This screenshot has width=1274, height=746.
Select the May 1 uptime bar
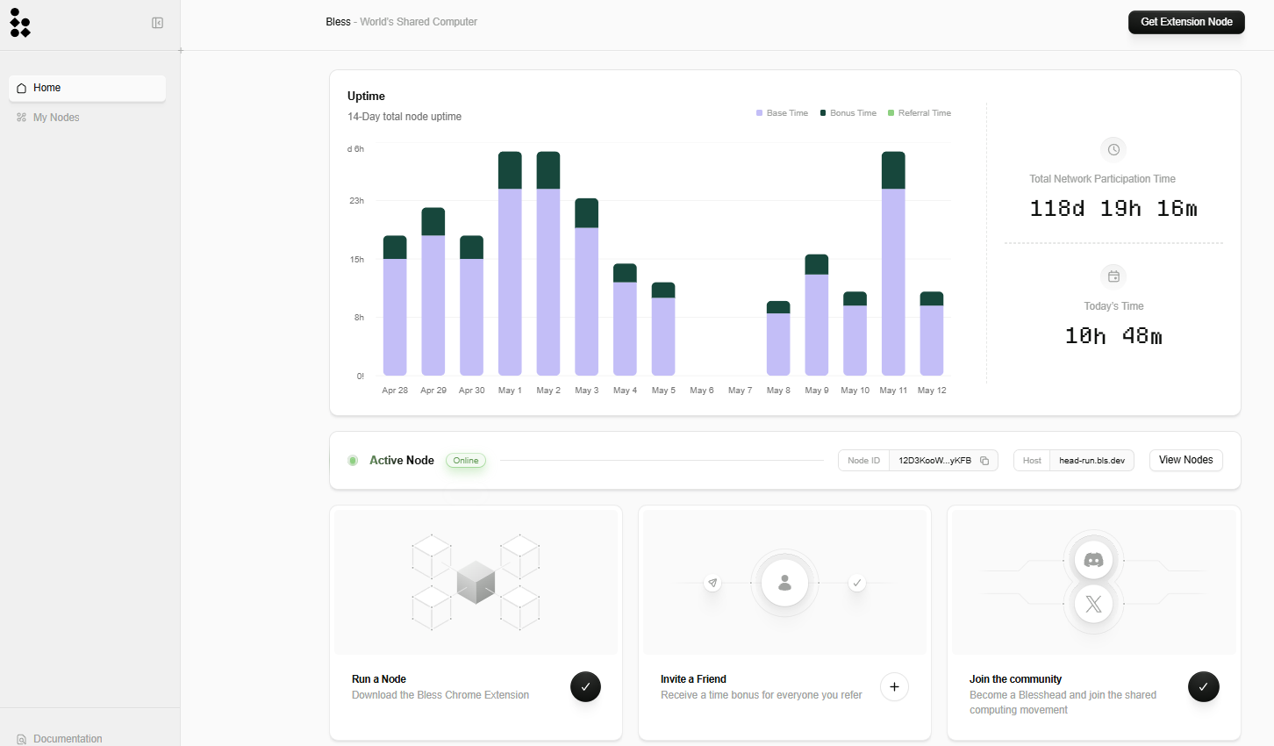tap(510, 263)
